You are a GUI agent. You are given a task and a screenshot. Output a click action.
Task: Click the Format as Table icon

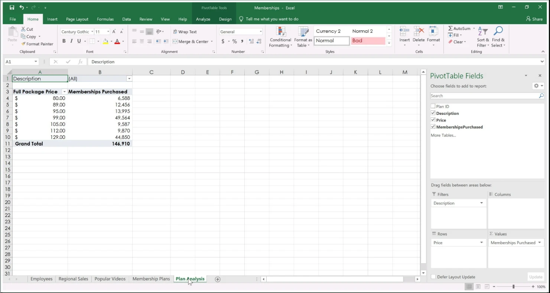[x=303, y=32]
